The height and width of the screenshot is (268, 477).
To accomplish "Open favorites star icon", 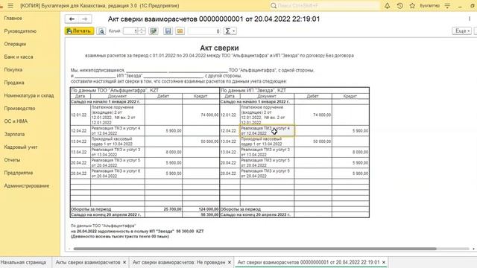I will 412,5.
